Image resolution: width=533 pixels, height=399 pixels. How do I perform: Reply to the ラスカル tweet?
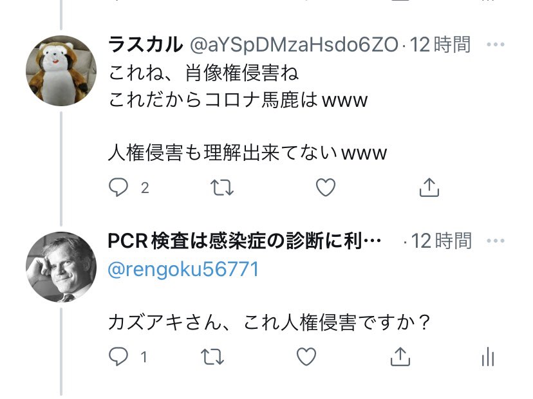(x=118, y=187)
